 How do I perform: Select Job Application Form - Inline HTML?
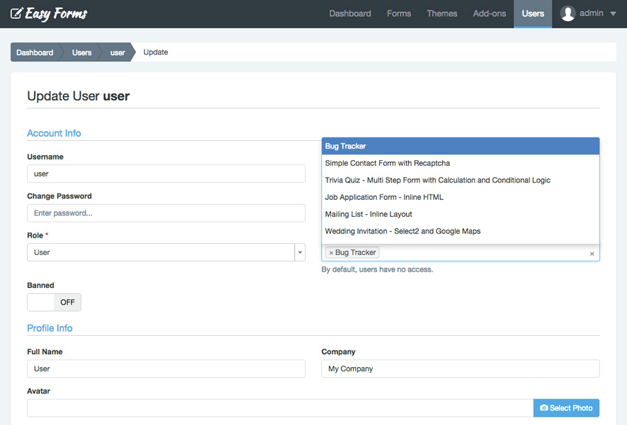click(384, 197)
